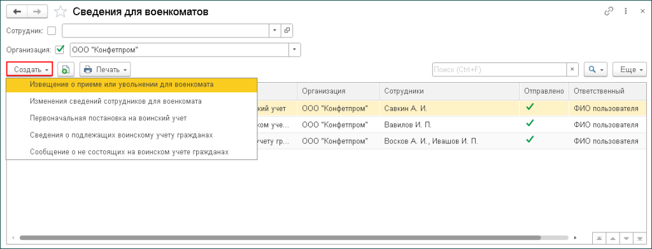Expand the Организация dropdown list
The image size is (652, 249).
[295, 50]
